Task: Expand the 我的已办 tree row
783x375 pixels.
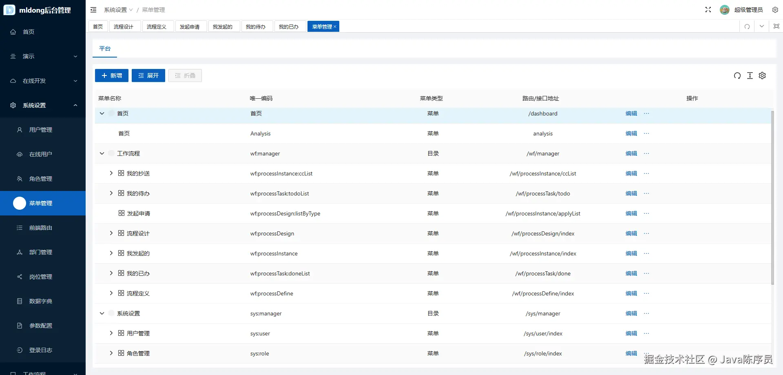Action: (111, 273)
